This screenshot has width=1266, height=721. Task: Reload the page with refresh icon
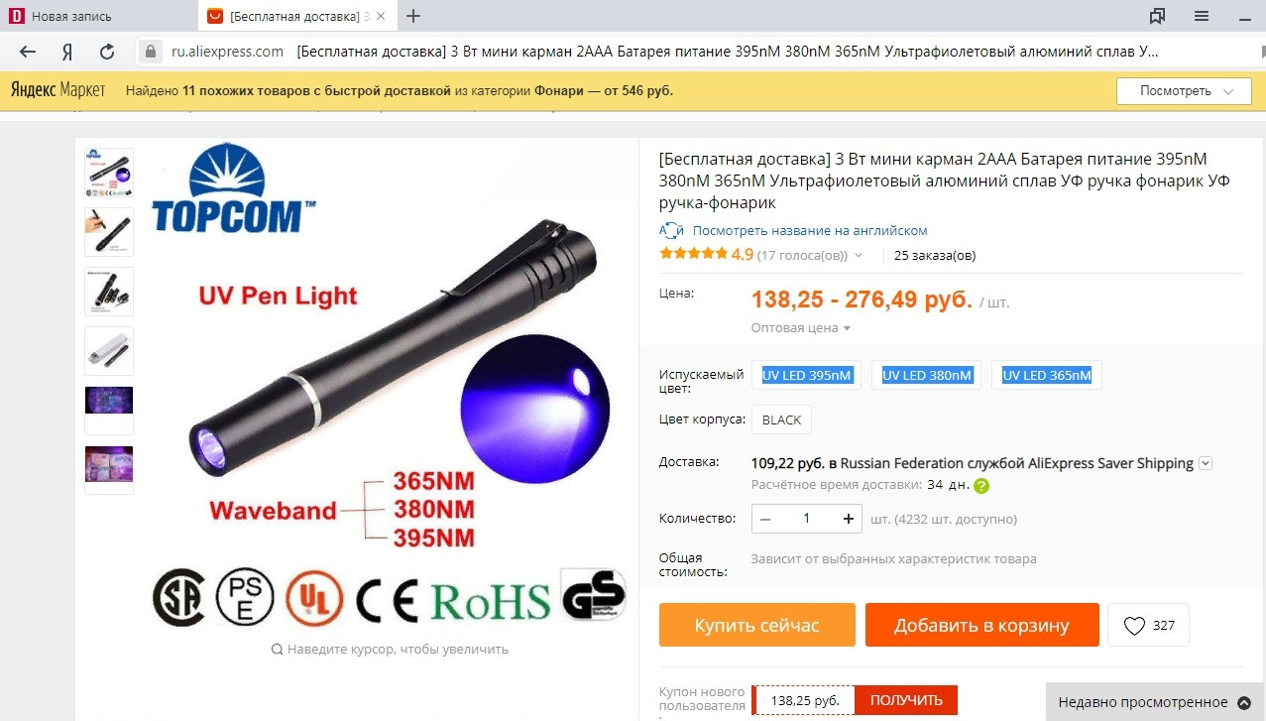click(107, 52)
